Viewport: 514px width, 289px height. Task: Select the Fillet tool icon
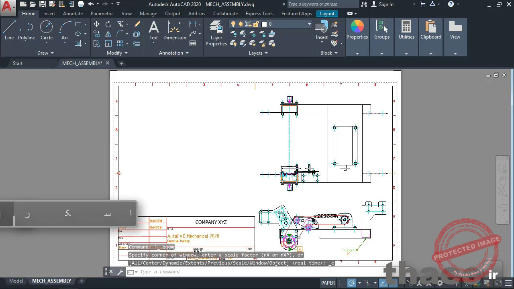click(120, 34)
